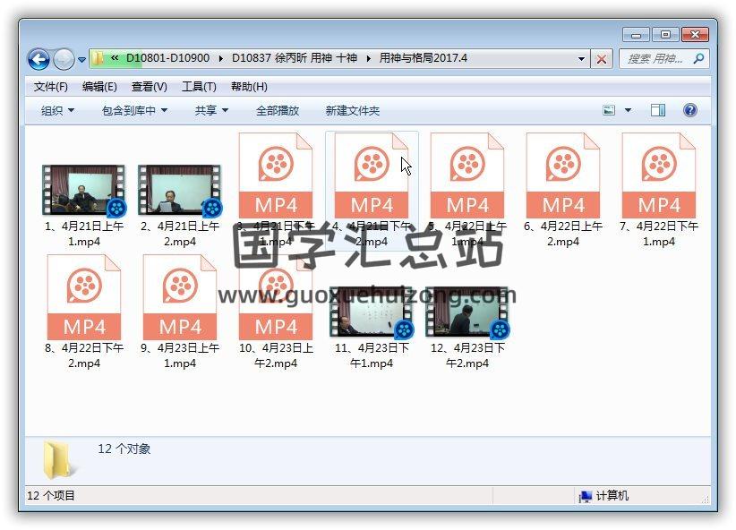Click the file name 1、4月21日上午1.mp4
This screenshot has height=530, width=736.
click(84, 234)
